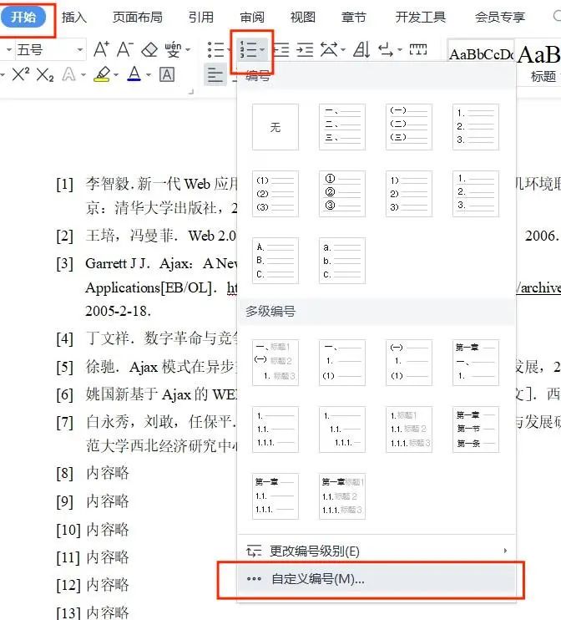
Task: Apply the font color A
Action: coord(134,74)
